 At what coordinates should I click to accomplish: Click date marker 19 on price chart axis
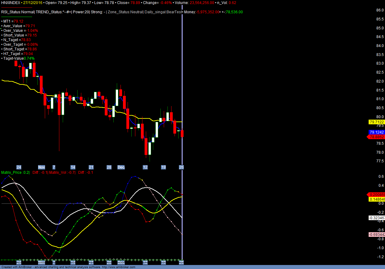(x=163, y=167)
